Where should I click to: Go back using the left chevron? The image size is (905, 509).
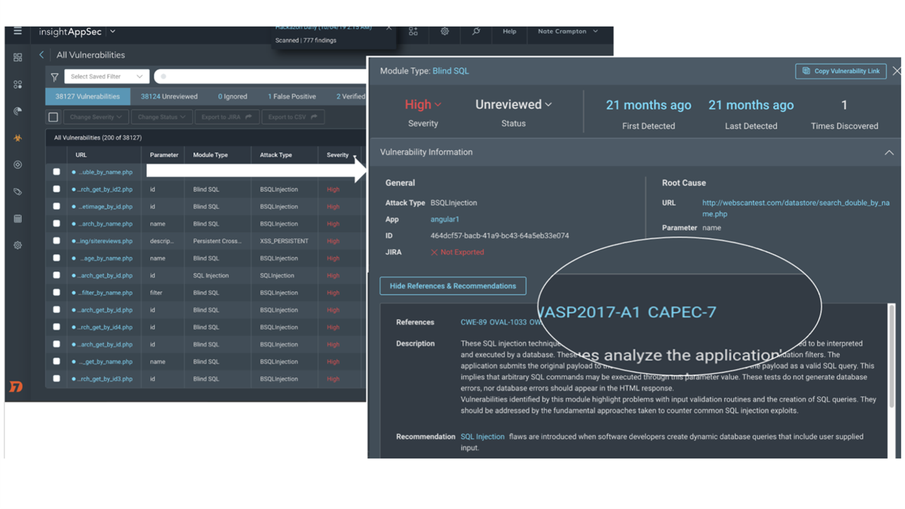pyautogui.click(x=42, y=55)
